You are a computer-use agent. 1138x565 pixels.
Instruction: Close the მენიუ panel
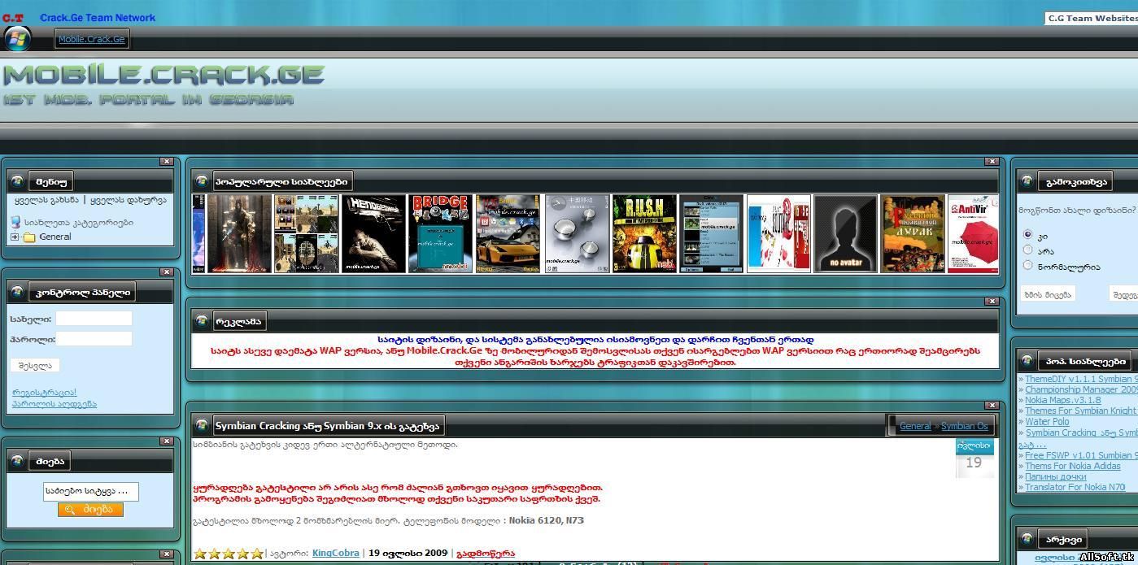pos(167,162)
